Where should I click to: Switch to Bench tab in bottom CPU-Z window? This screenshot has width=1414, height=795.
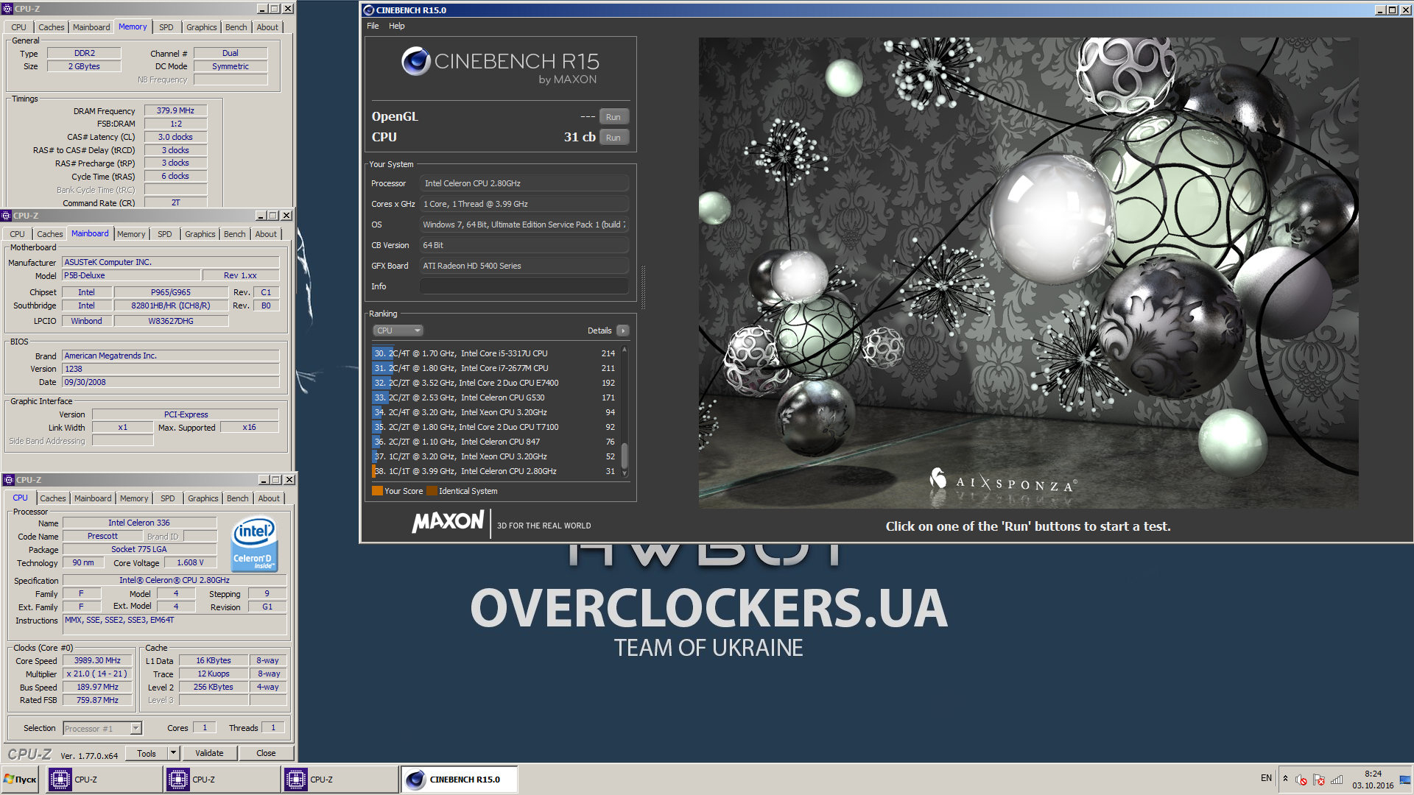pos(237,498)
